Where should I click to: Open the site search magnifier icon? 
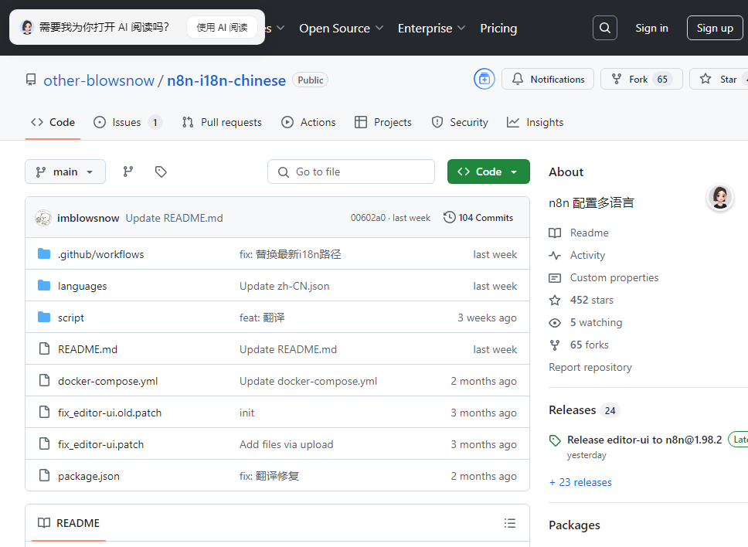tap(604, 28)
